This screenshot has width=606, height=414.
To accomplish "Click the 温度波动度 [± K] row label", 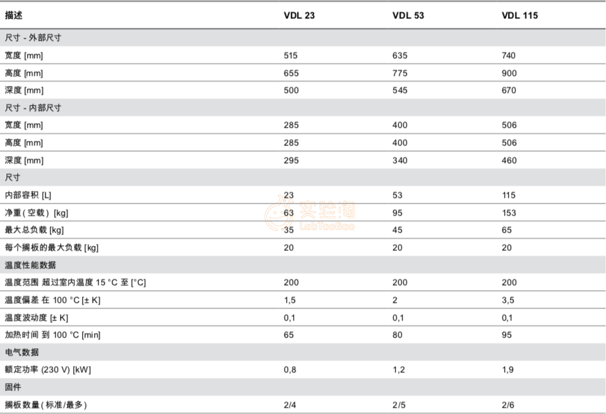I will pyautogui.click(x=37, y=317).
